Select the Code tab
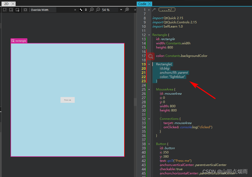Image resolution: width=252 pixels, height=177 pixels. (142, 4)
